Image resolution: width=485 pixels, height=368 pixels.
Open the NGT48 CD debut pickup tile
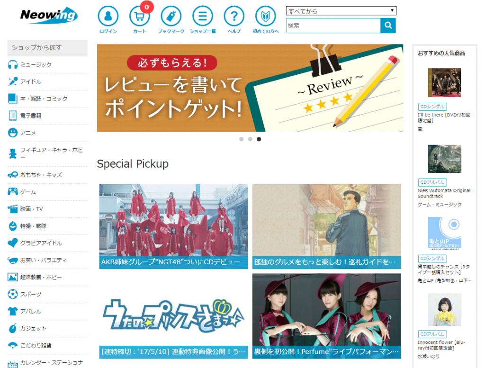click(173, 227)
